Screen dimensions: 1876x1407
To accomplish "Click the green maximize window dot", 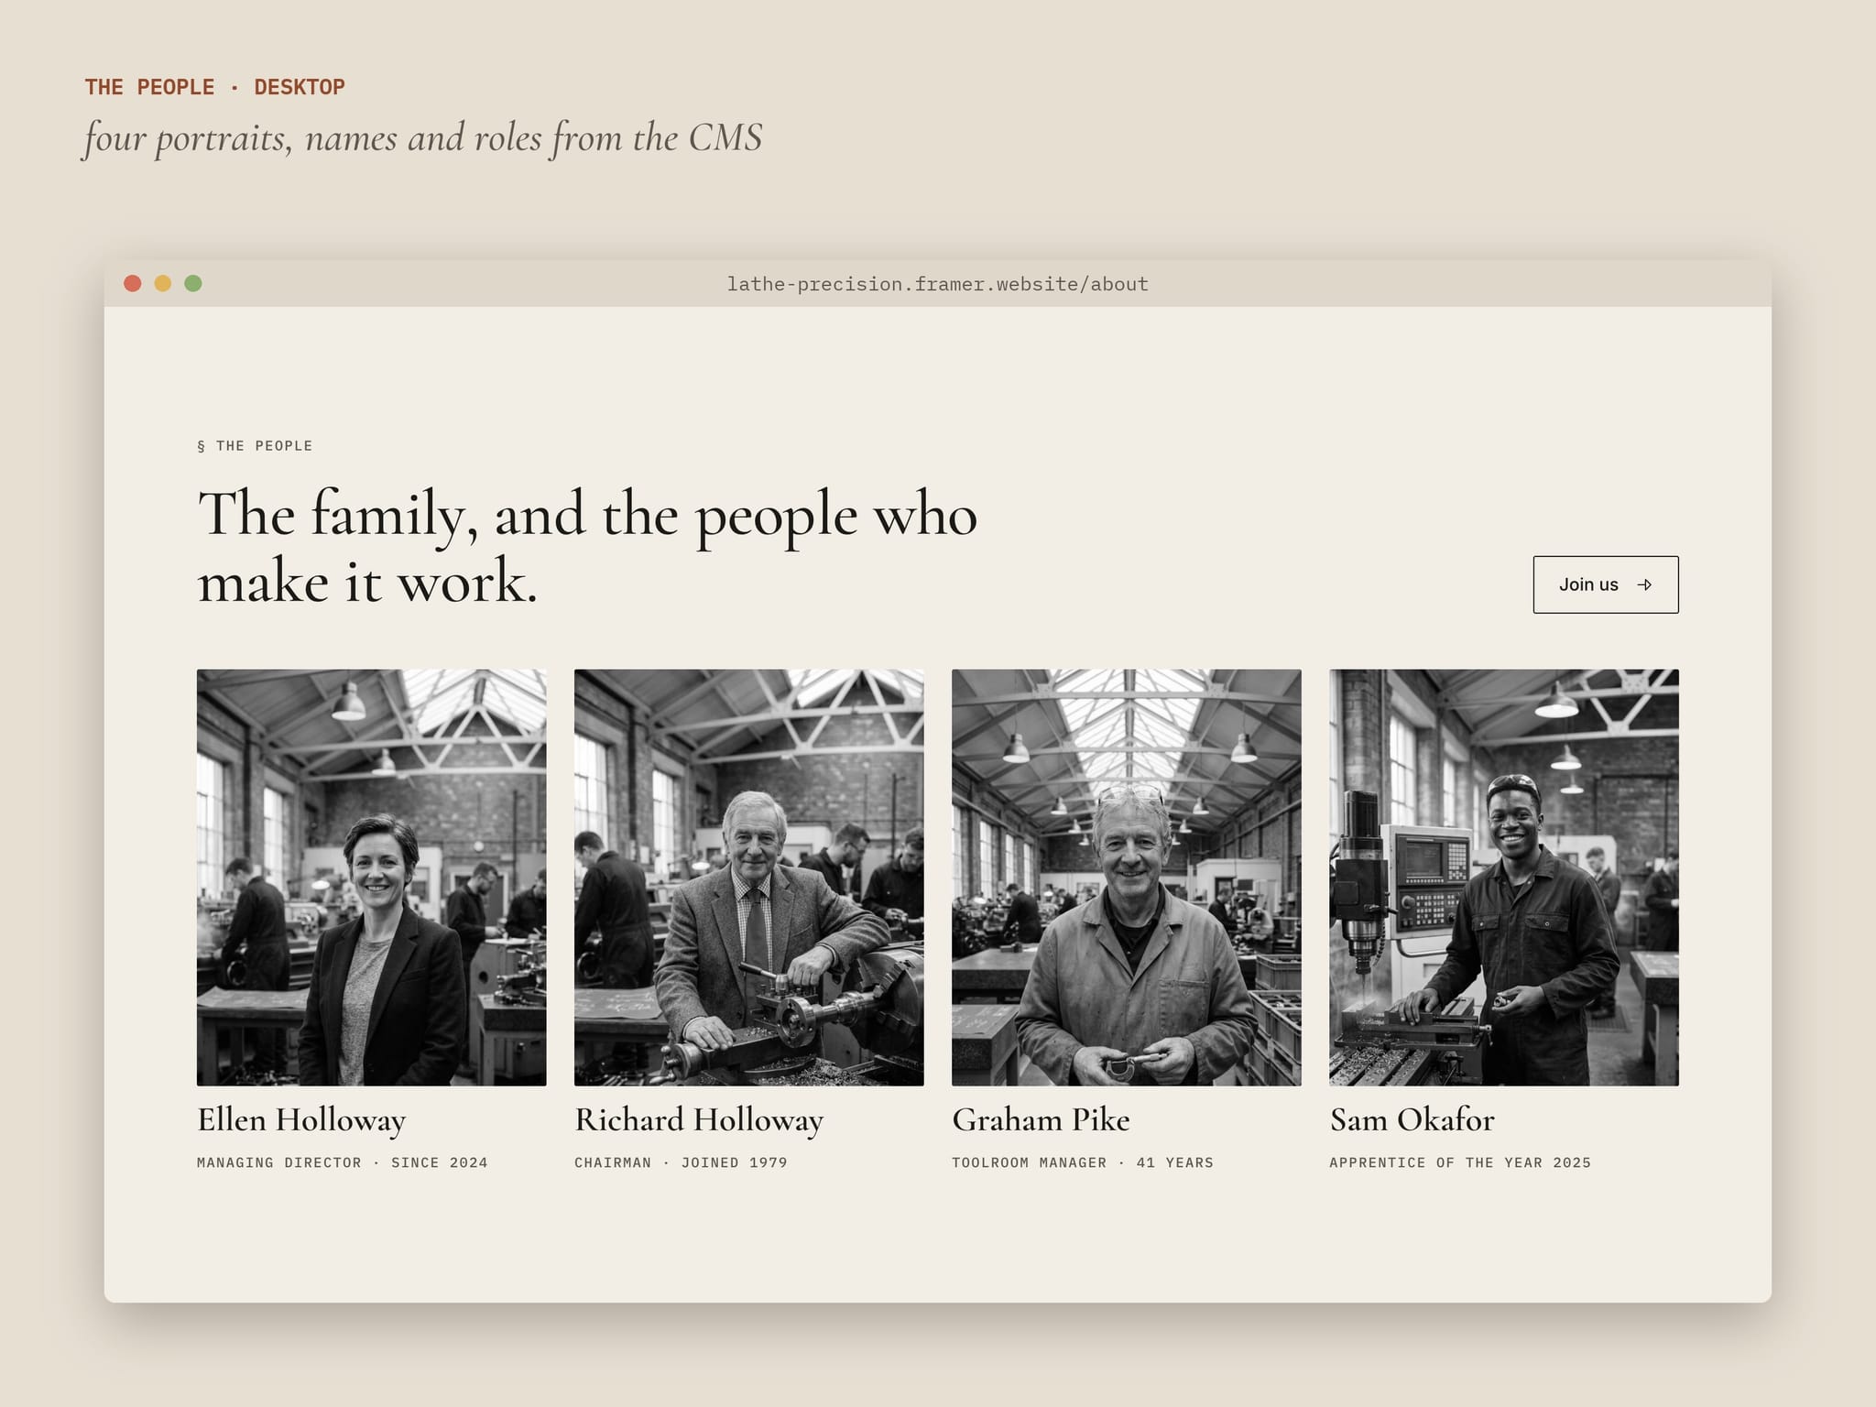I will 193,283.
